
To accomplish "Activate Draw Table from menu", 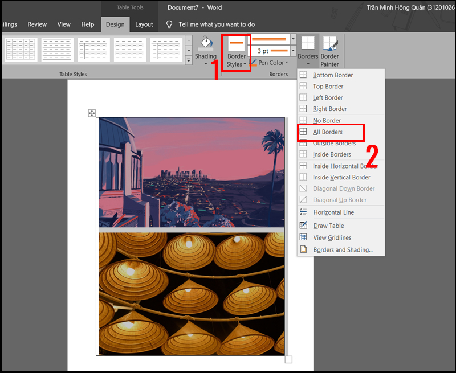I will pos(341,226).
